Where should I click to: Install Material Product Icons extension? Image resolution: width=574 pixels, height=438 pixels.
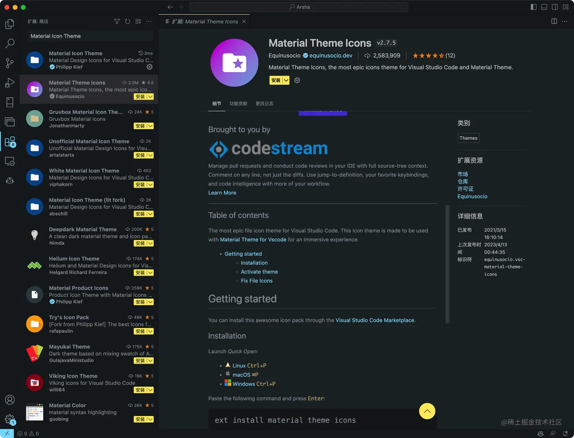140,302
